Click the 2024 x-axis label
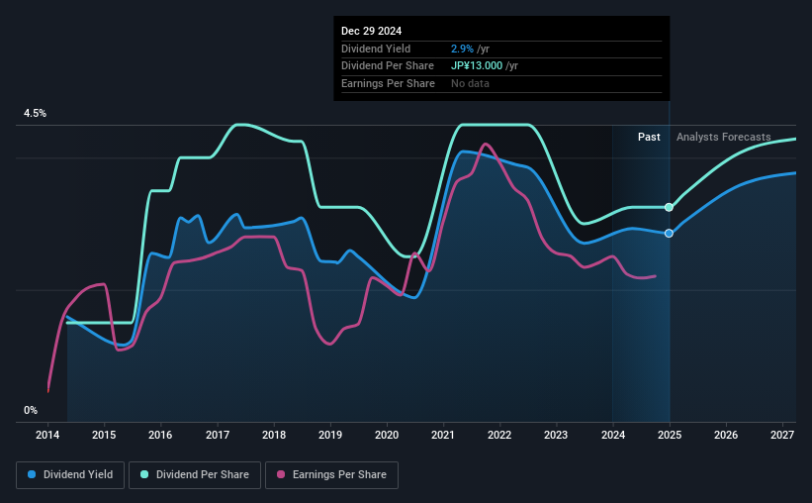Image resolution: width=812 pixels, height=503 pixels. click(x=613, y=435)
